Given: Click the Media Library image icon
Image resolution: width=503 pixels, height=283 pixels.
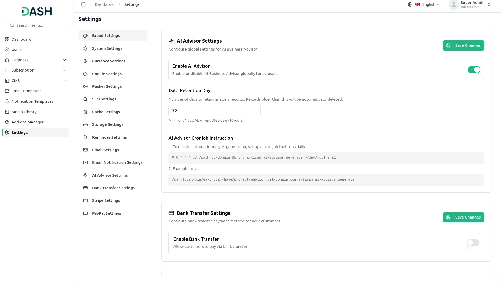Looking at the screenshot, I should tap(7, 112).
